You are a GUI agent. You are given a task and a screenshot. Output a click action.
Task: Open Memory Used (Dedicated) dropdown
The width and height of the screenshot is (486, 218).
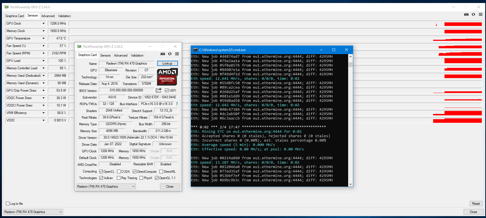(43, 76)
